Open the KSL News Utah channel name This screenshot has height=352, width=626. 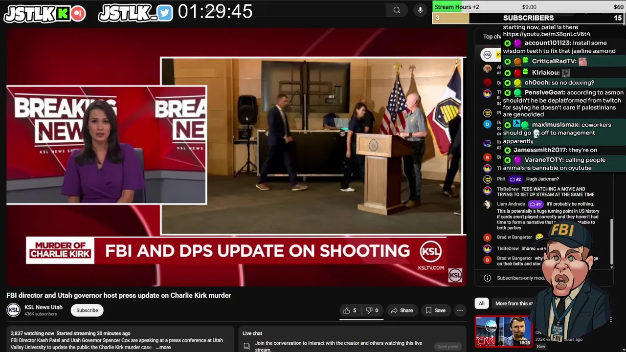pyautogui.click(x=44, y=307)
